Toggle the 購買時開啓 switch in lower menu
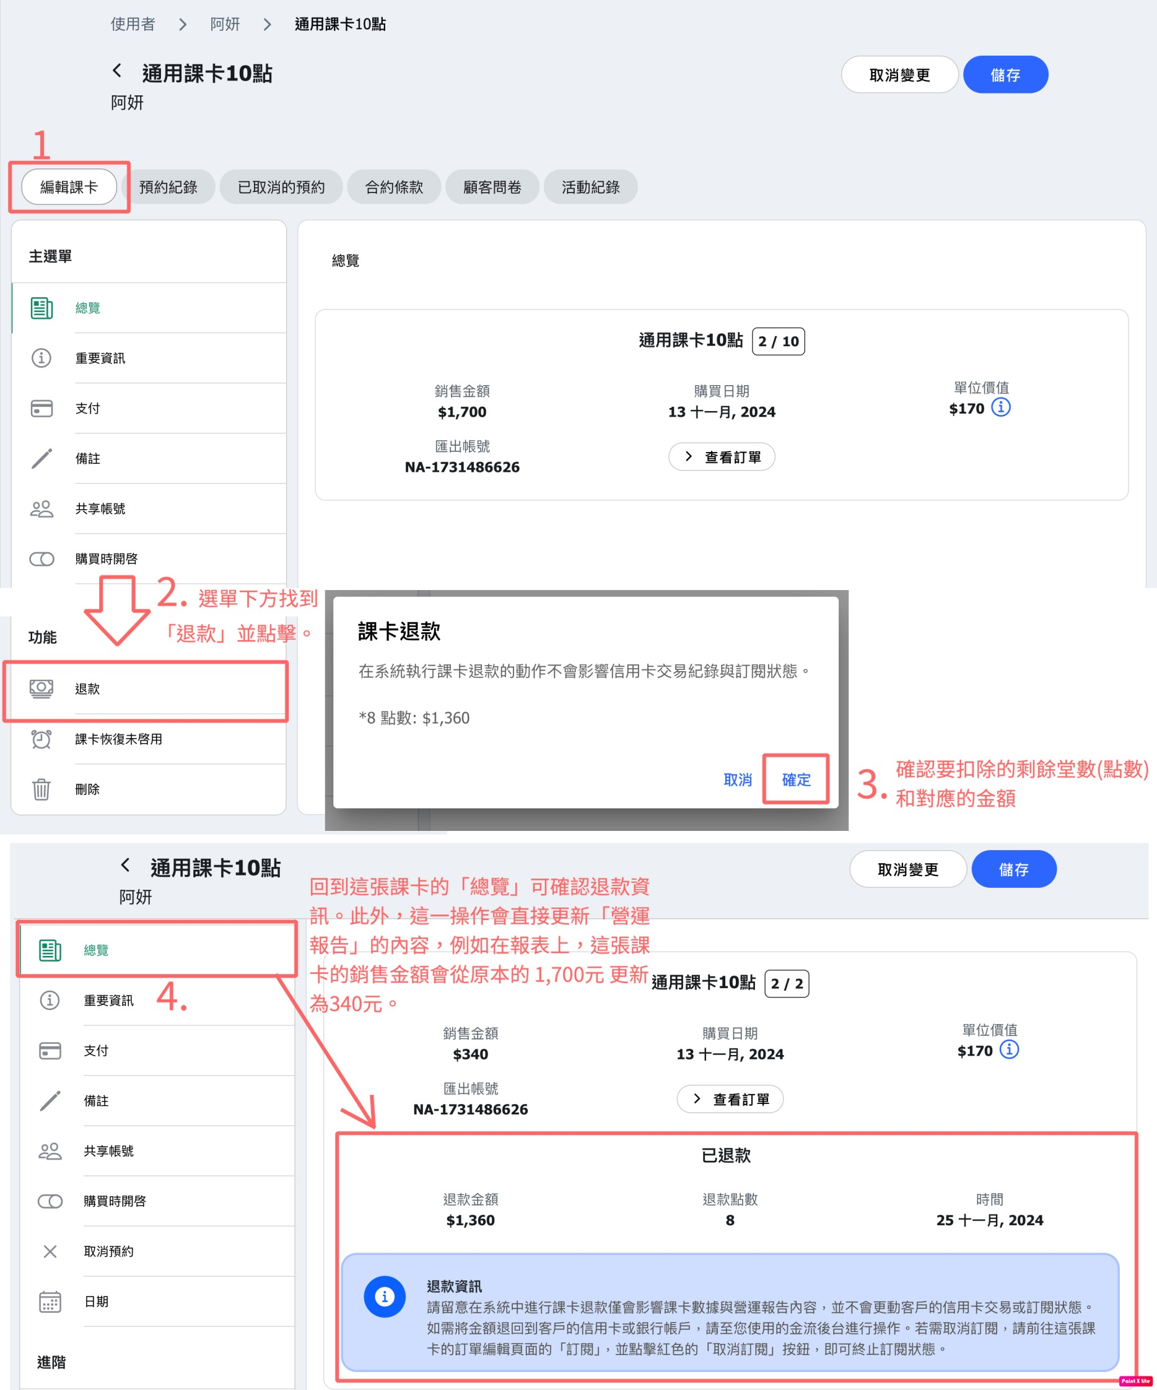This screenshot has width=1157, height=1390. [x=50, y=1201]
